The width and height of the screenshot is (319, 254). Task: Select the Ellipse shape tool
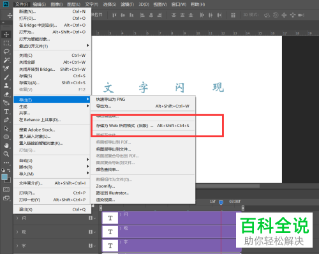point(6,137)
